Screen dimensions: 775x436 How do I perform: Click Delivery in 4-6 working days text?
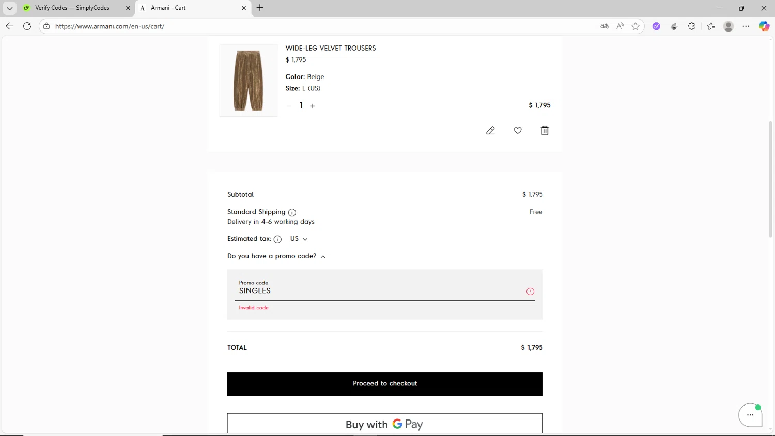[271, 222]
